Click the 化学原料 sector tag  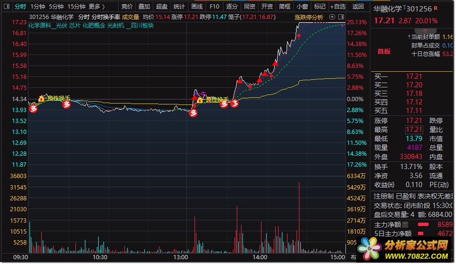pyautogui.click(x=40, y=26)
